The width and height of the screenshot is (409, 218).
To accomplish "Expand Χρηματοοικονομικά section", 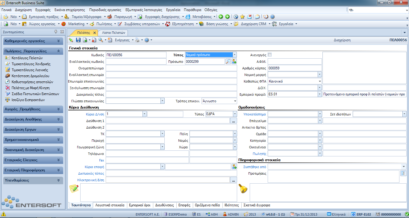I will click(x=33, y=140).
